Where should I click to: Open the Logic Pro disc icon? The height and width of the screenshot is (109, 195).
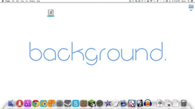pos(140,103)
